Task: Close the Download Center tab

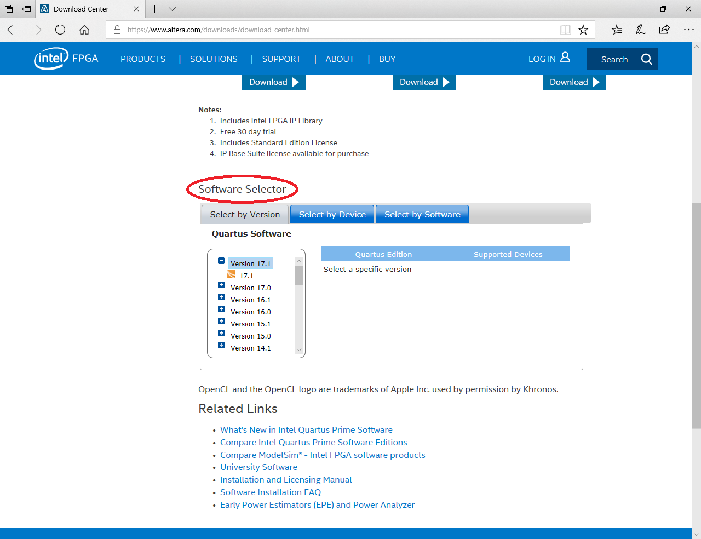Action: 136,9
